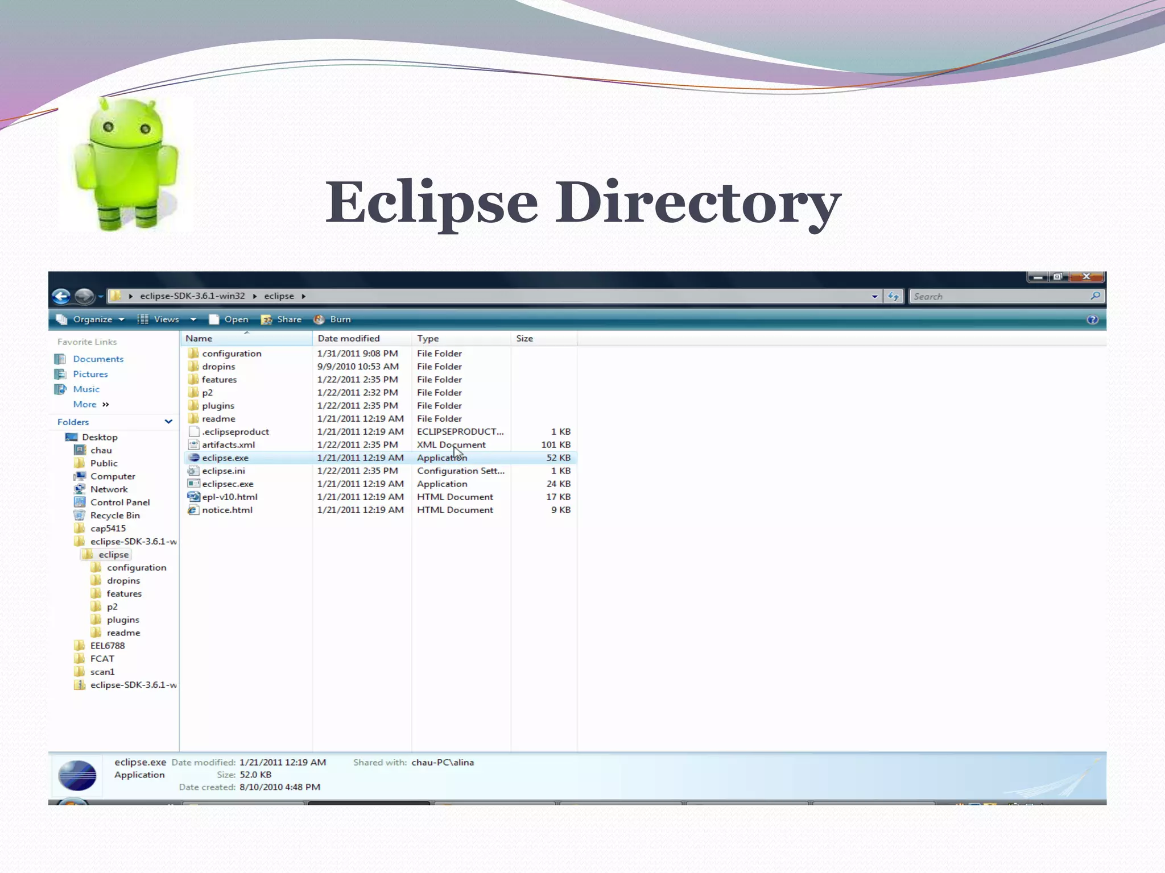Click the Back navigation arrow button
This screenshot has width=1165, height=873.
pyautogui.click(x=61, y=296)
